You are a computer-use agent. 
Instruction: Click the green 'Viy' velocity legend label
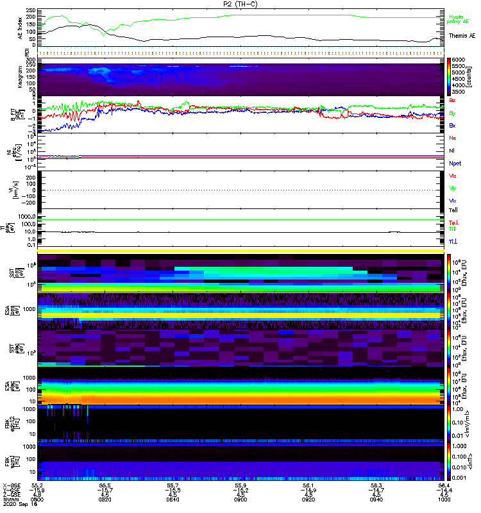(453, 189)
